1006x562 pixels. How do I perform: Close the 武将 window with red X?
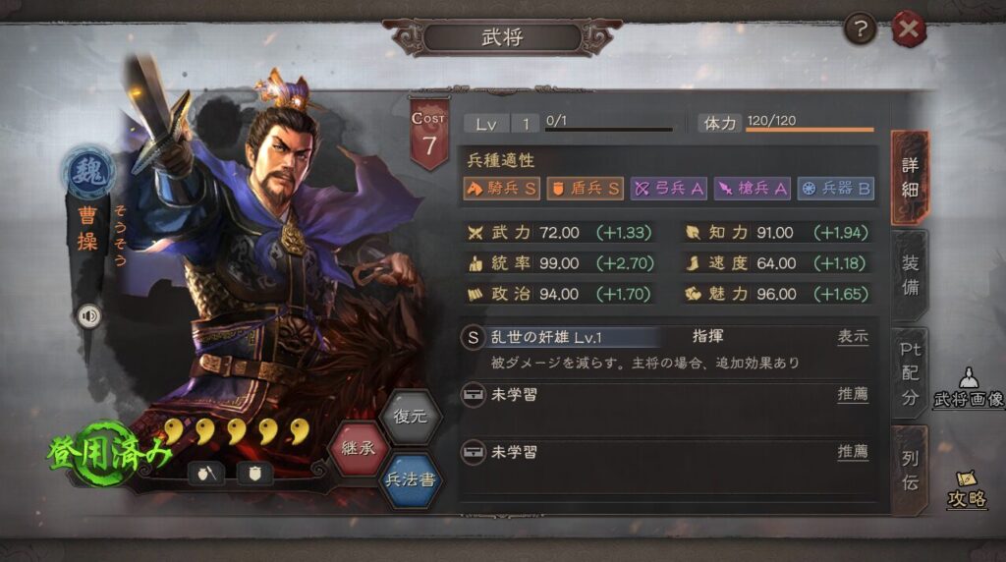(909, 28)
